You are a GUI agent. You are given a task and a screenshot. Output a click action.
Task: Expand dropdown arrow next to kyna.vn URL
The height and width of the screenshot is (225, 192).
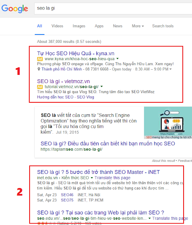[118, 59]
